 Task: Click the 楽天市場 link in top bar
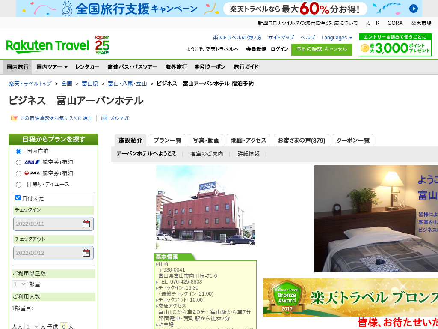421,23
